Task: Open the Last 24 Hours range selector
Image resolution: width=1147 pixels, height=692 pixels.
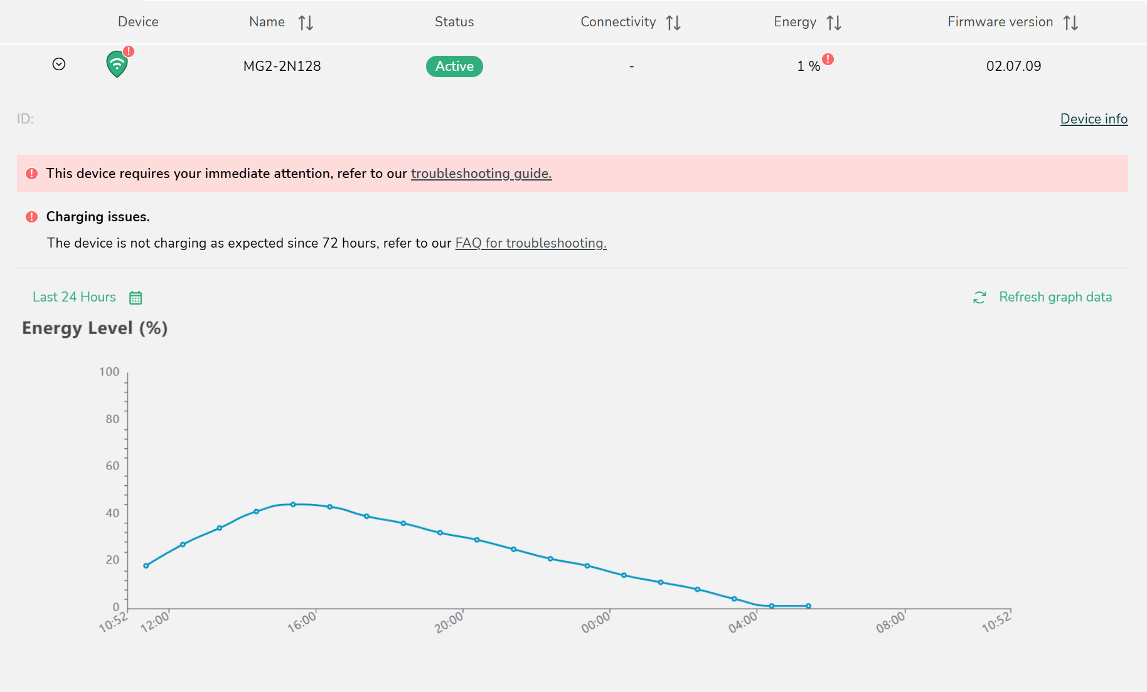Action: coord(74,297)
